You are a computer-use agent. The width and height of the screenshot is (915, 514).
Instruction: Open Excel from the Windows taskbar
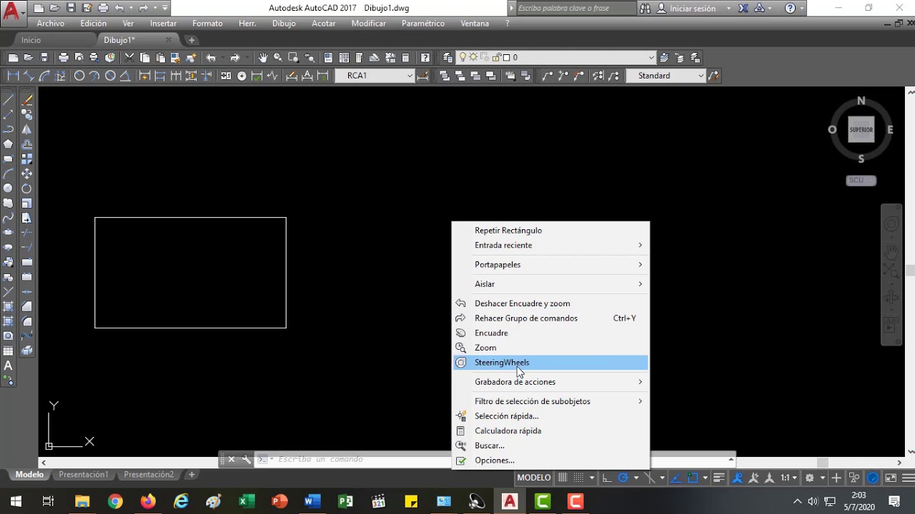coord(246,501)
